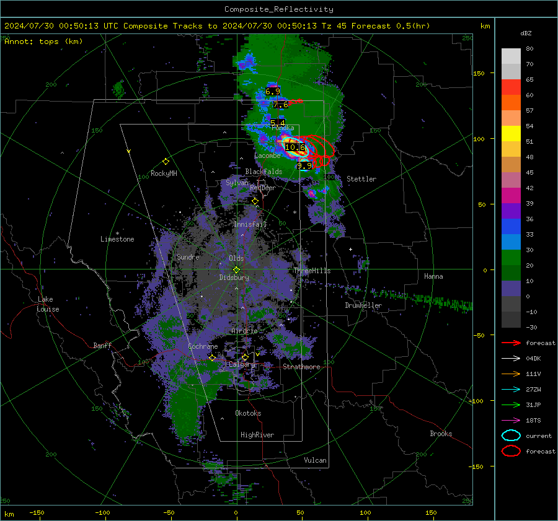Click the storm top label 7.6

pos(281,105)
